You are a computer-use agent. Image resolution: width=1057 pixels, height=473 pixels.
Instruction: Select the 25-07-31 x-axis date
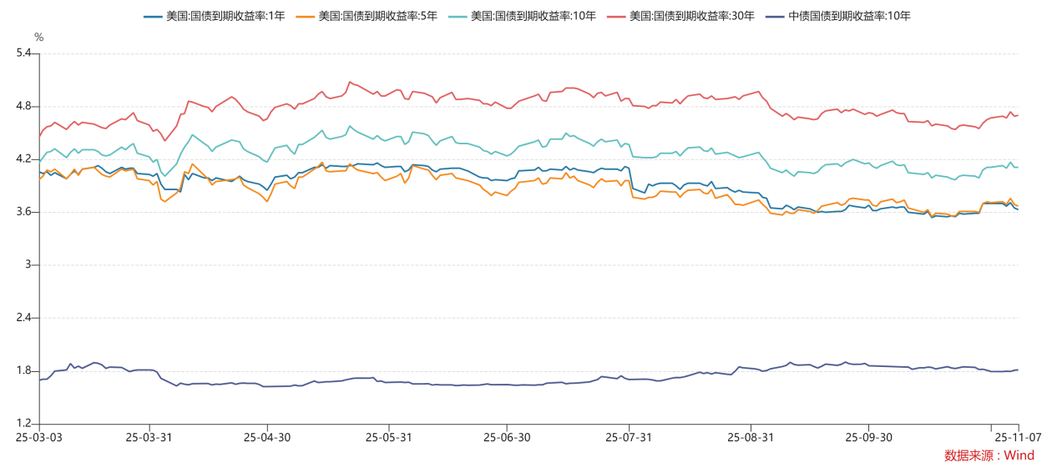click(x=629, y=436)
